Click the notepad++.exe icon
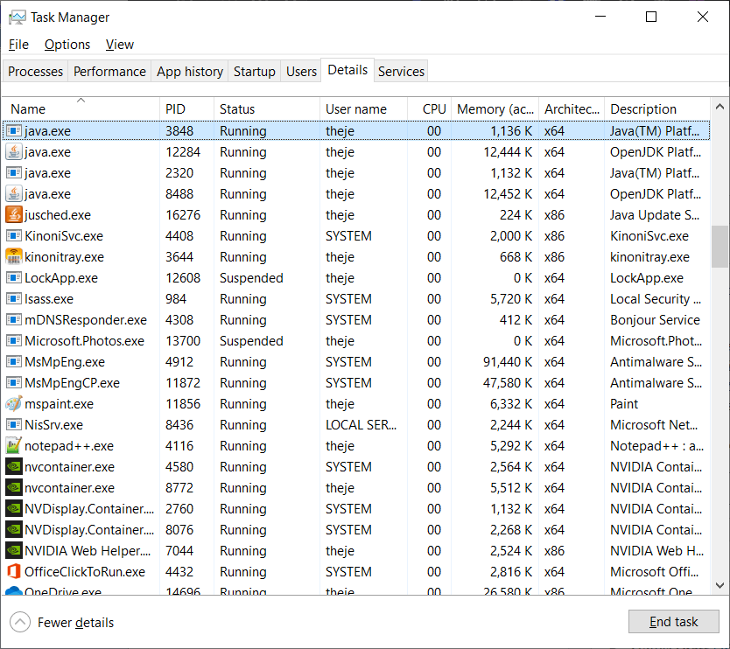The width and height of the screenshot is (730, 649). click(14, 446)
